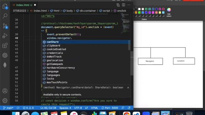Open the MongoDB leaf extension in the activity bar
This screenshot has width=205, height=115.
pyautogui.click(x=5, y=65)
